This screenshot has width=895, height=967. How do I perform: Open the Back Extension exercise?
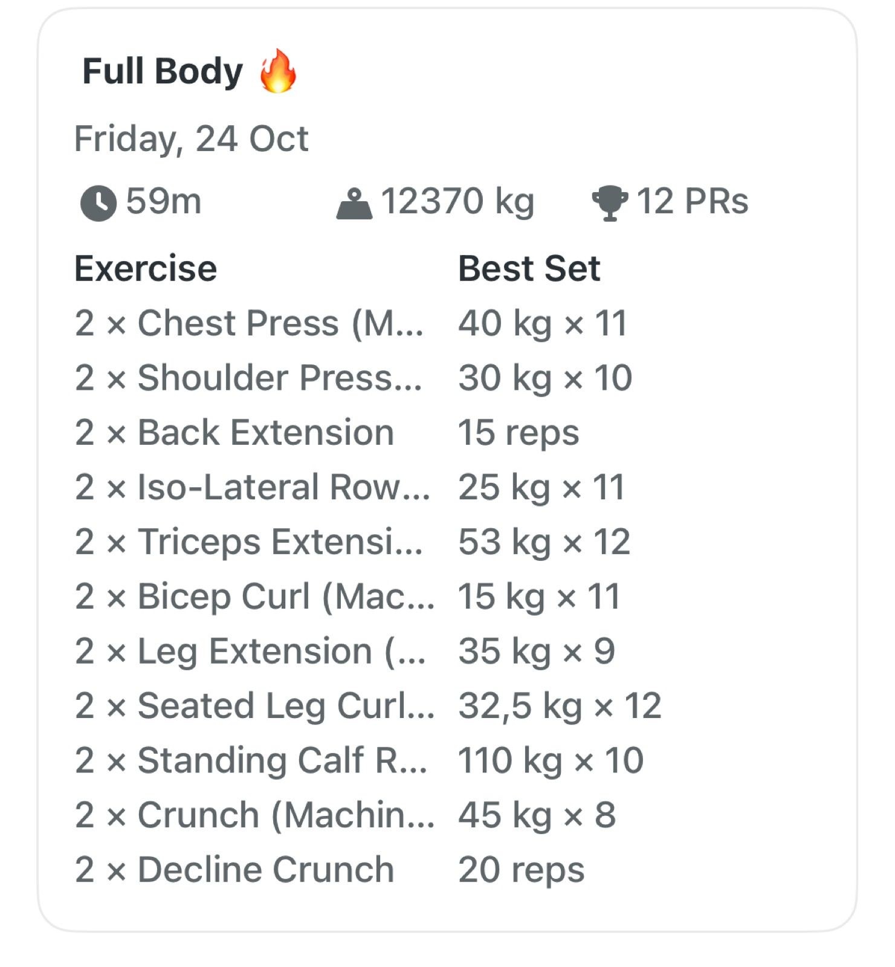[234, 433]
